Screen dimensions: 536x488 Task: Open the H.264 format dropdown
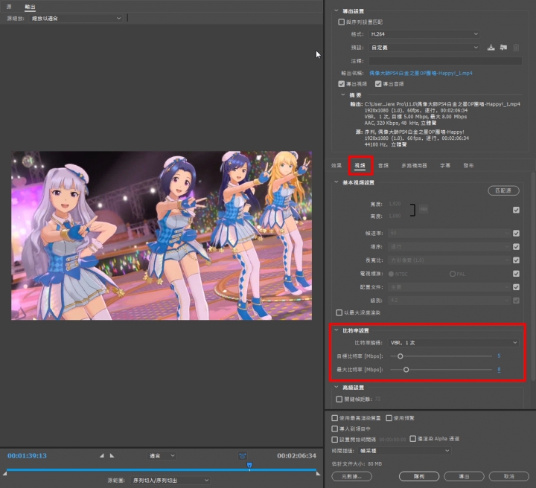[x=424, y=34]
